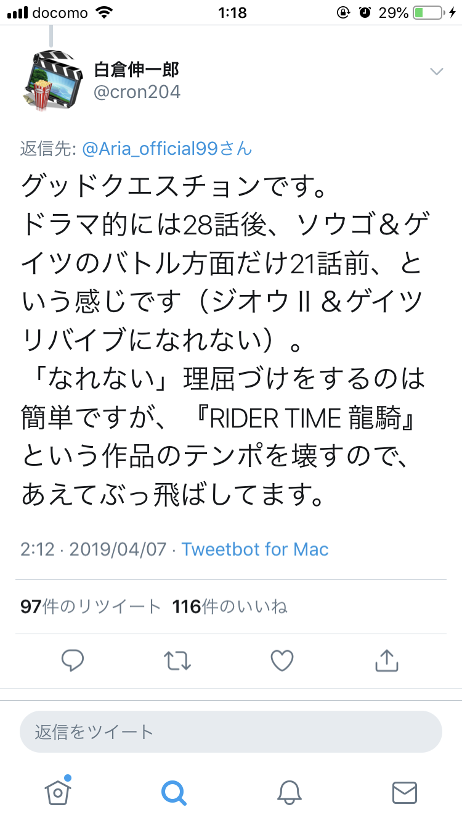View the 116件のいいね list
This screenshot has width=462, height=823.
coord(230,607)
